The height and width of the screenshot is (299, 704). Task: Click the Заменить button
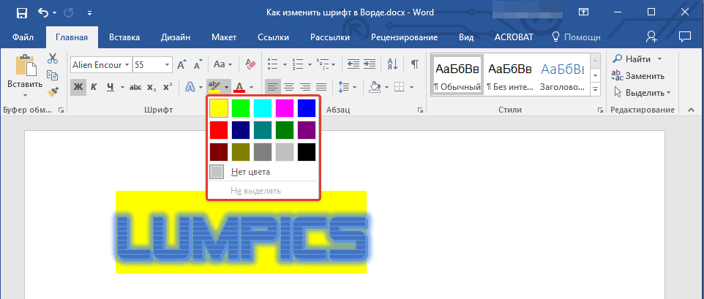(x=638, y=75)
